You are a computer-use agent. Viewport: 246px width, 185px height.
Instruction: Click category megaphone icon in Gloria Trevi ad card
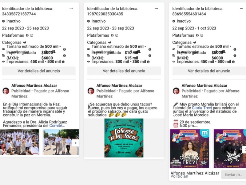195,43
